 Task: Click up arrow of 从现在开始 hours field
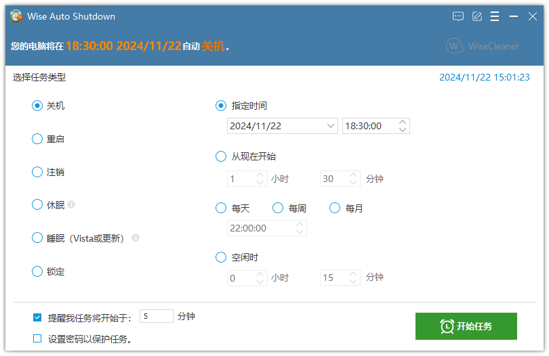point(260,175)
